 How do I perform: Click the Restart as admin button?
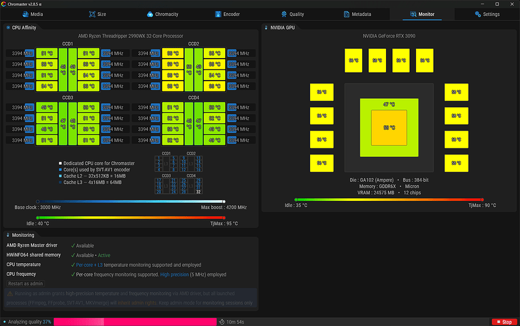(x=26, y=284)
